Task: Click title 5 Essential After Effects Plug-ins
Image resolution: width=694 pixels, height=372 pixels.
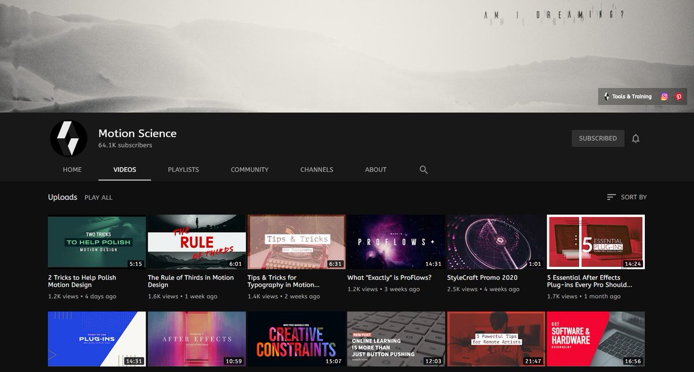Action: pos(589,281)
